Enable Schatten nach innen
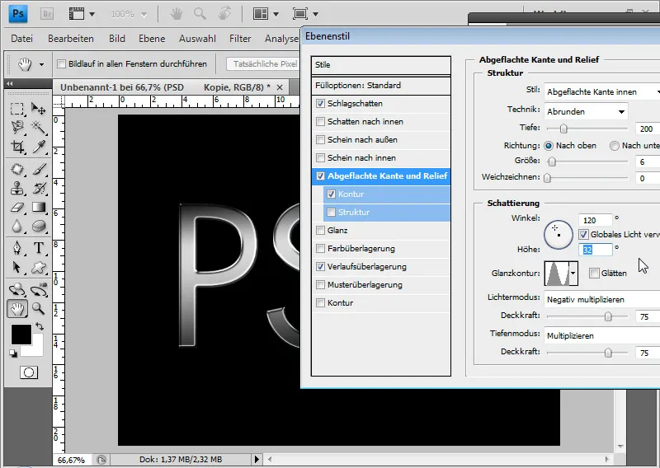The width and height of the screenshot is (660, 468). pyautogui.click(x=321, y=121)
